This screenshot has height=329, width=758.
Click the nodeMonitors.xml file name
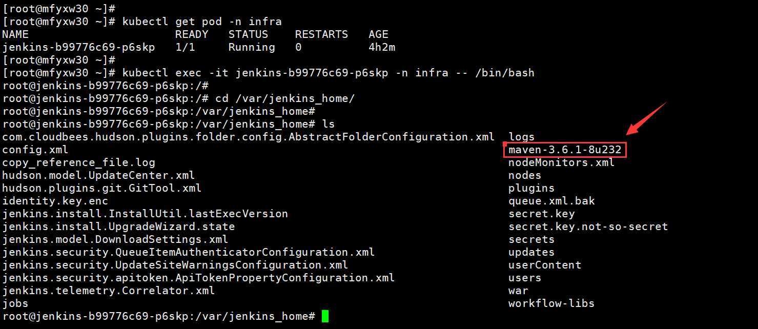click(x=561, y=162)
